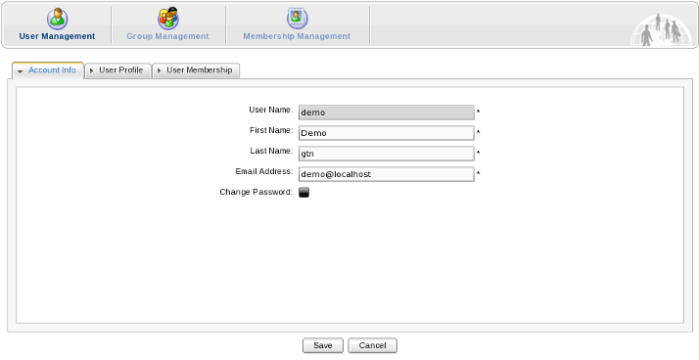Select the User Management label
Screen dimensions: 699x360
(x=57, y=36)
